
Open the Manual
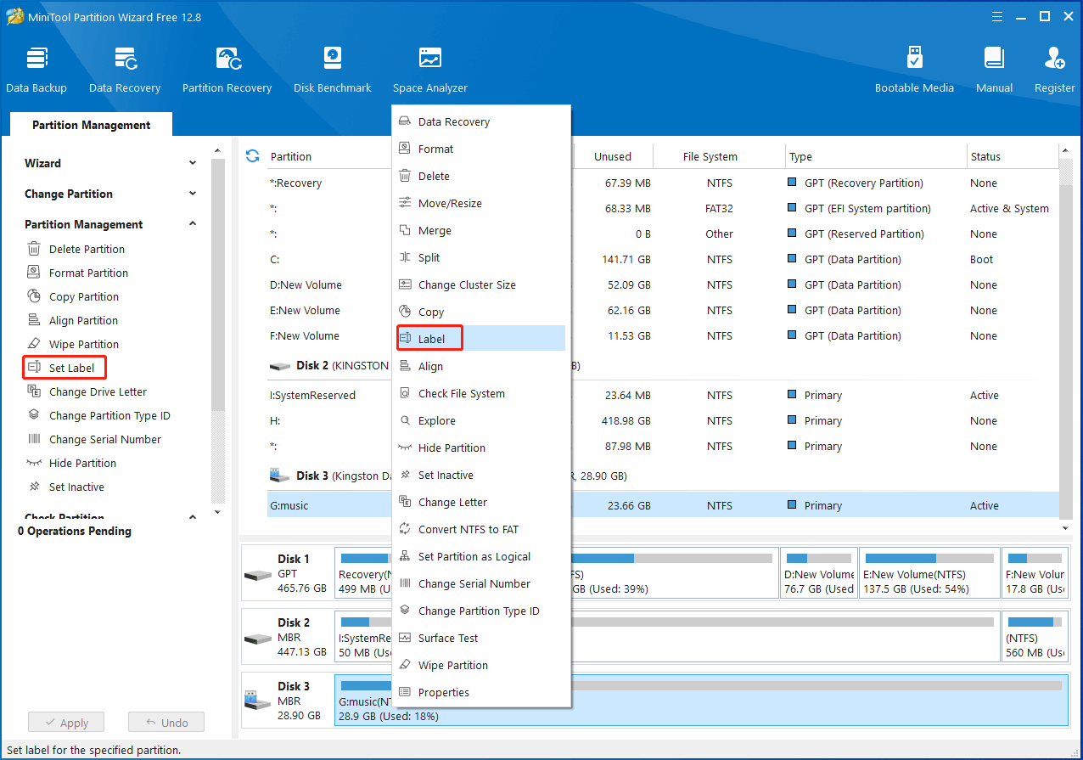[994, 70]
